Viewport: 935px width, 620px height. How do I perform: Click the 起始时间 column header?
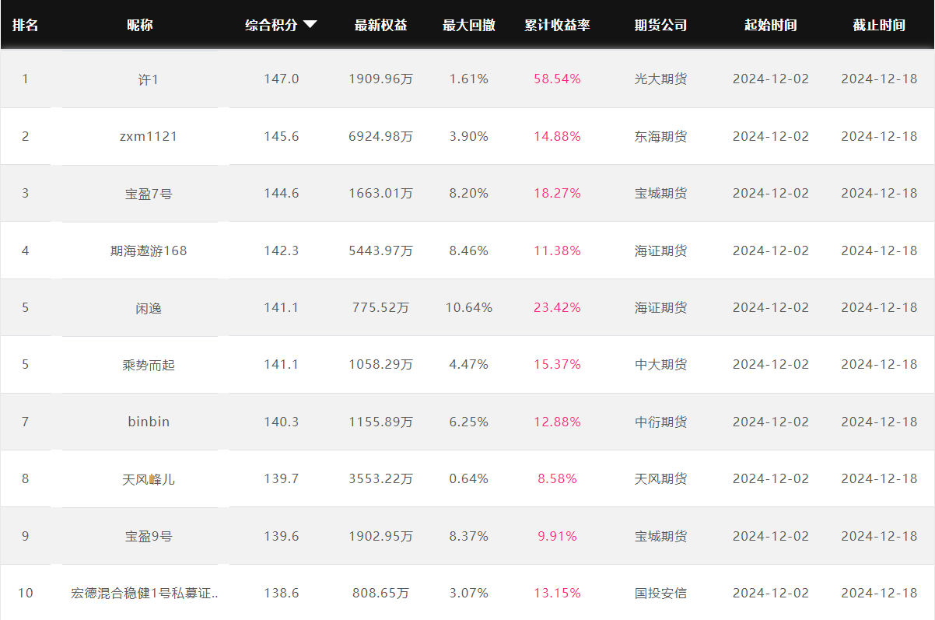tap(770, 25)
